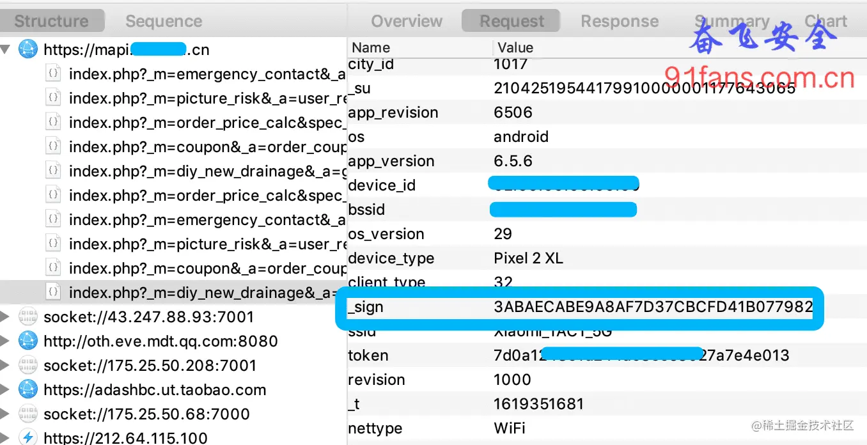Click the value android
867x445 pixels.
click(521, 137)
